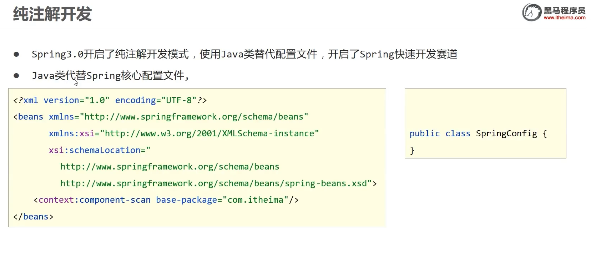The image size is (591, 278).
Task: Click the slide title 纯注解开发
Action: pos(52,14)
